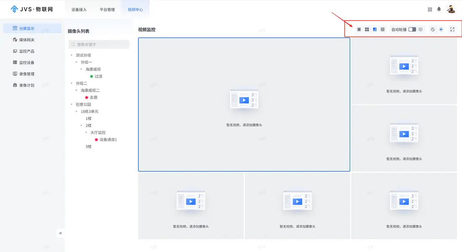This screenshot has height=252, width=462.
Task: Enter fullscreen video monitoring
Action: point(452,29)
